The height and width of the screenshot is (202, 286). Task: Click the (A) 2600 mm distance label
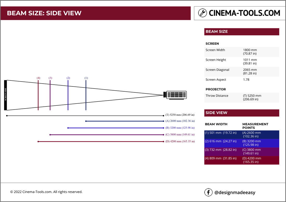pyautogui.click(x=180, y=121)
